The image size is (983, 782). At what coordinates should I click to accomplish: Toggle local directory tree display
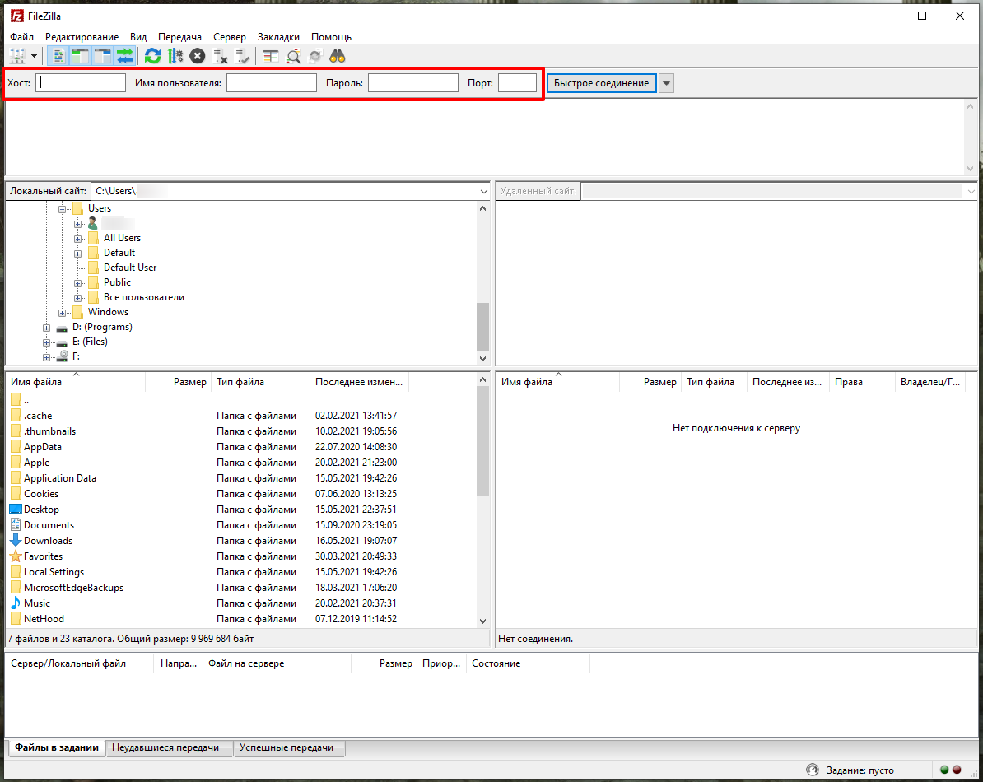coord(81,56)
